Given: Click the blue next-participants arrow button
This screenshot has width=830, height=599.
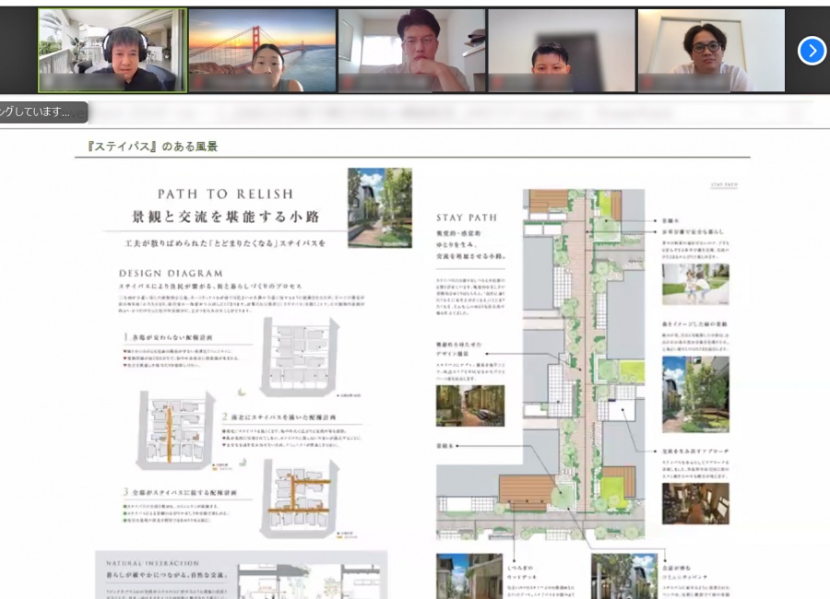Looking at the screenshot, I should 812,51.
